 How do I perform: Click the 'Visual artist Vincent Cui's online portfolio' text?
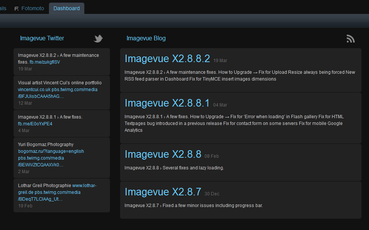click(60, 83)
